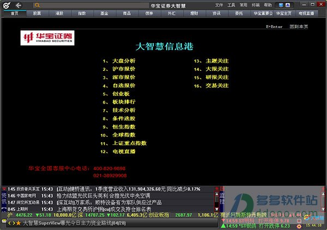This screenshot has height=230, width=327.
Task: Open 全球指数 from the list
Action: point(124,135)
